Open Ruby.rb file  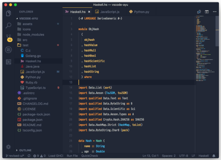(x=38, y=82)
